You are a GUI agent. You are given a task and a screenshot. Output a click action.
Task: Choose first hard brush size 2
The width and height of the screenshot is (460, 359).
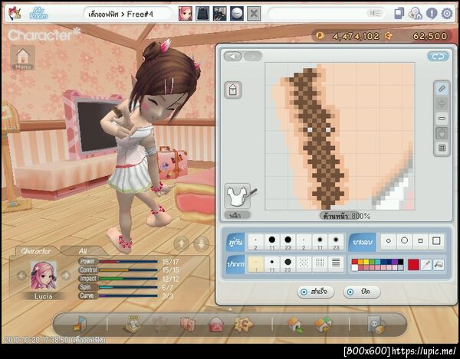256,242
